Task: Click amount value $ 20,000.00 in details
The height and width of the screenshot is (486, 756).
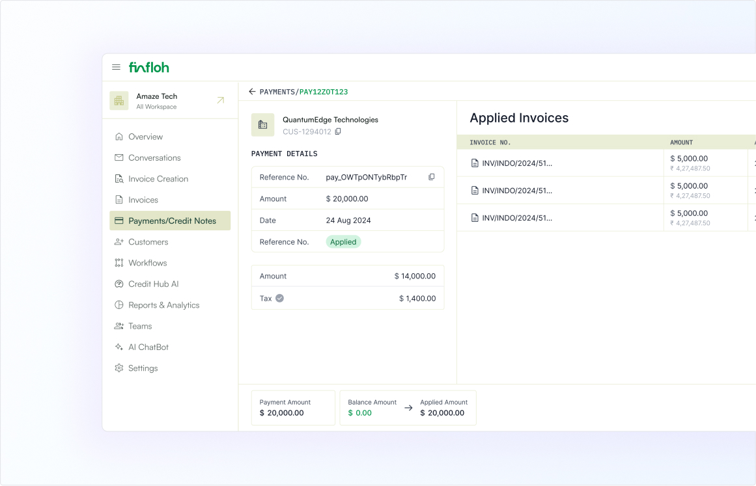Action: [x=347, y=198]
